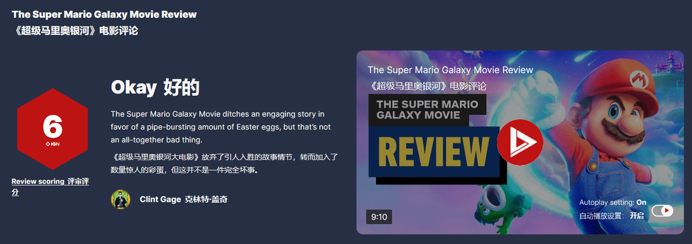The image size is (692, 244).
Task: Click the 9:10 video duration badge
Action: [x=379, y=217]
